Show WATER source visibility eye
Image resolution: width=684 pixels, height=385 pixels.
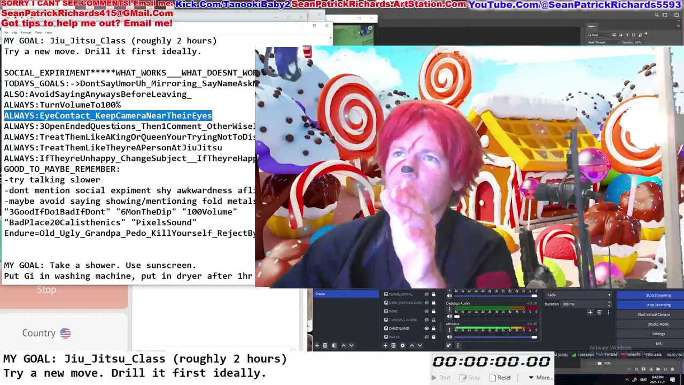426,337
